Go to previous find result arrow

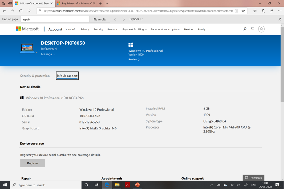click(115, 19)
